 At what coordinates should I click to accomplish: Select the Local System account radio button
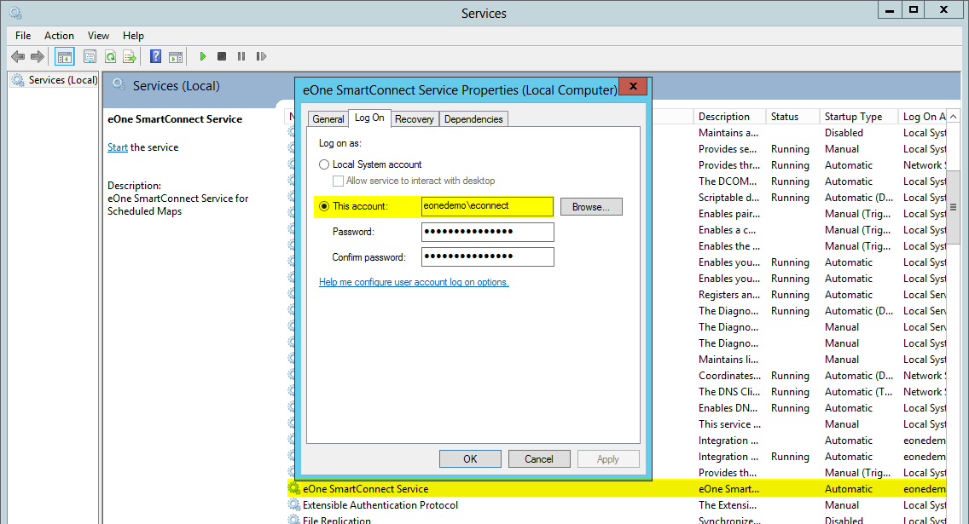(324, 164)
